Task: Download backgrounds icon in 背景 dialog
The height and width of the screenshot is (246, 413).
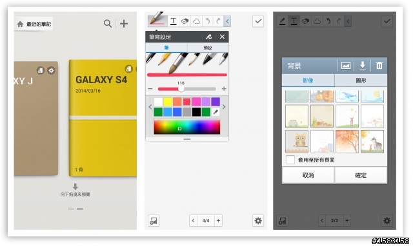Action: [x=363, y=66]
